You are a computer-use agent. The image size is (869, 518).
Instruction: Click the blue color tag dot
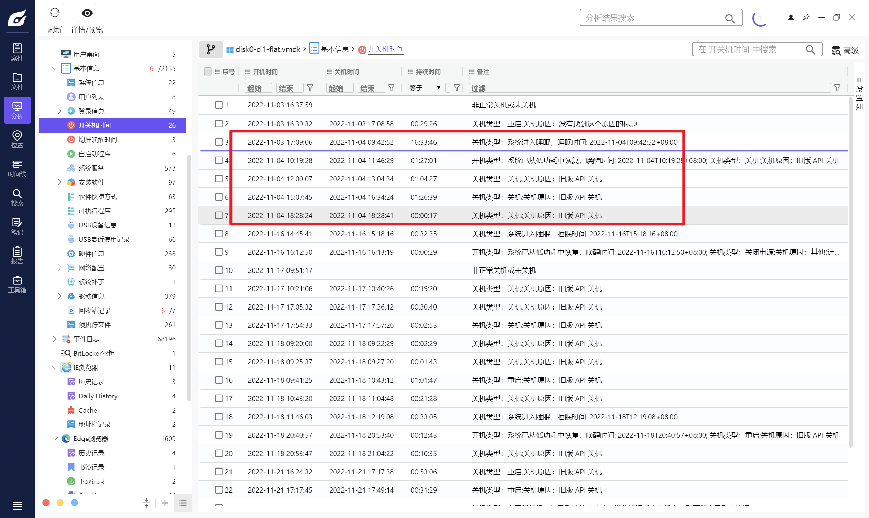(74, 503)
